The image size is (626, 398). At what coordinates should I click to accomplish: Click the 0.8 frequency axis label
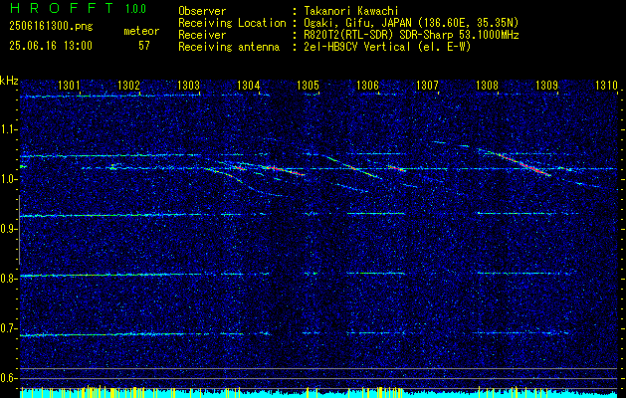point(8,279)
